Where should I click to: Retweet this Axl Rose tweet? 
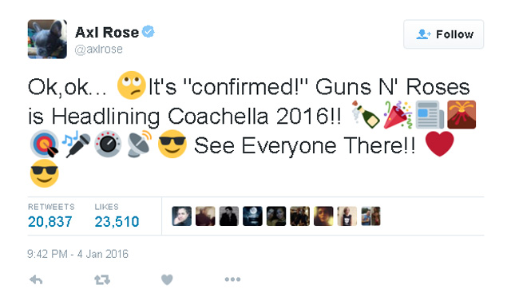coord(102,279)
